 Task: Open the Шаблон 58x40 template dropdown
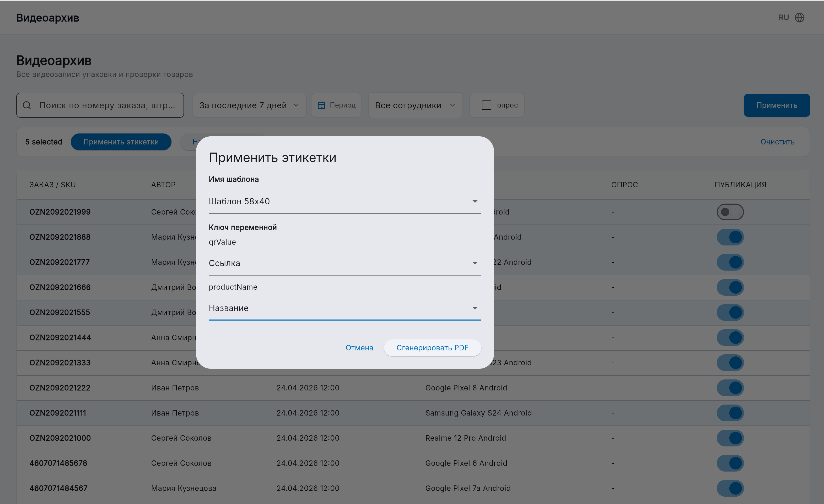(x=345, y=201)
